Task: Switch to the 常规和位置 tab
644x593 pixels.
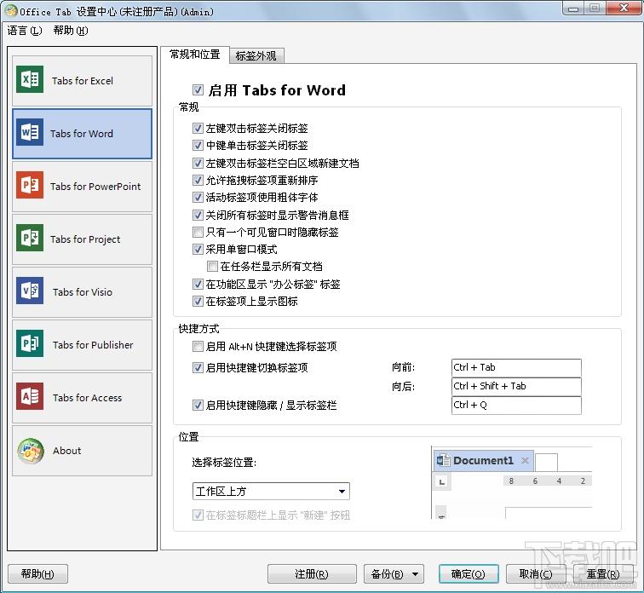Action: click(195, 55)
